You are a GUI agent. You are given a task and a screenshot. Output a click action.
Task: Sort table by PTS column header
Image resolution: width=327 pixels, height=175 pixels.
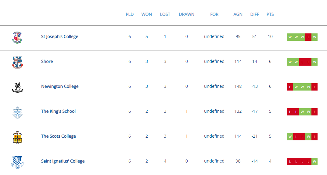(x=270, y=14)
